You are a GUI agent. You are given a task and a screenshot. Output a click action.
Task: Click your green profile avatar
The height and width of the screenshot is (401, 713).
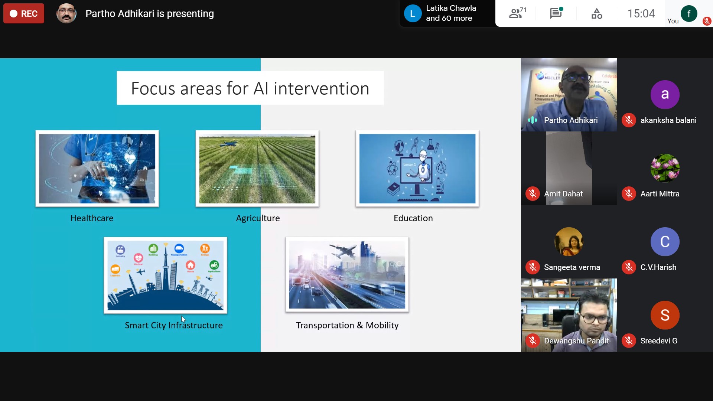(x=689, y=14)
